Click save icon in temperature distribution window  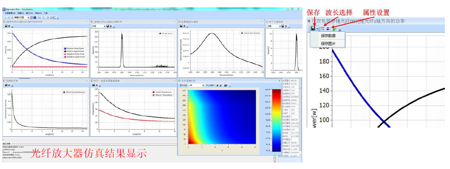pos(226,85)
